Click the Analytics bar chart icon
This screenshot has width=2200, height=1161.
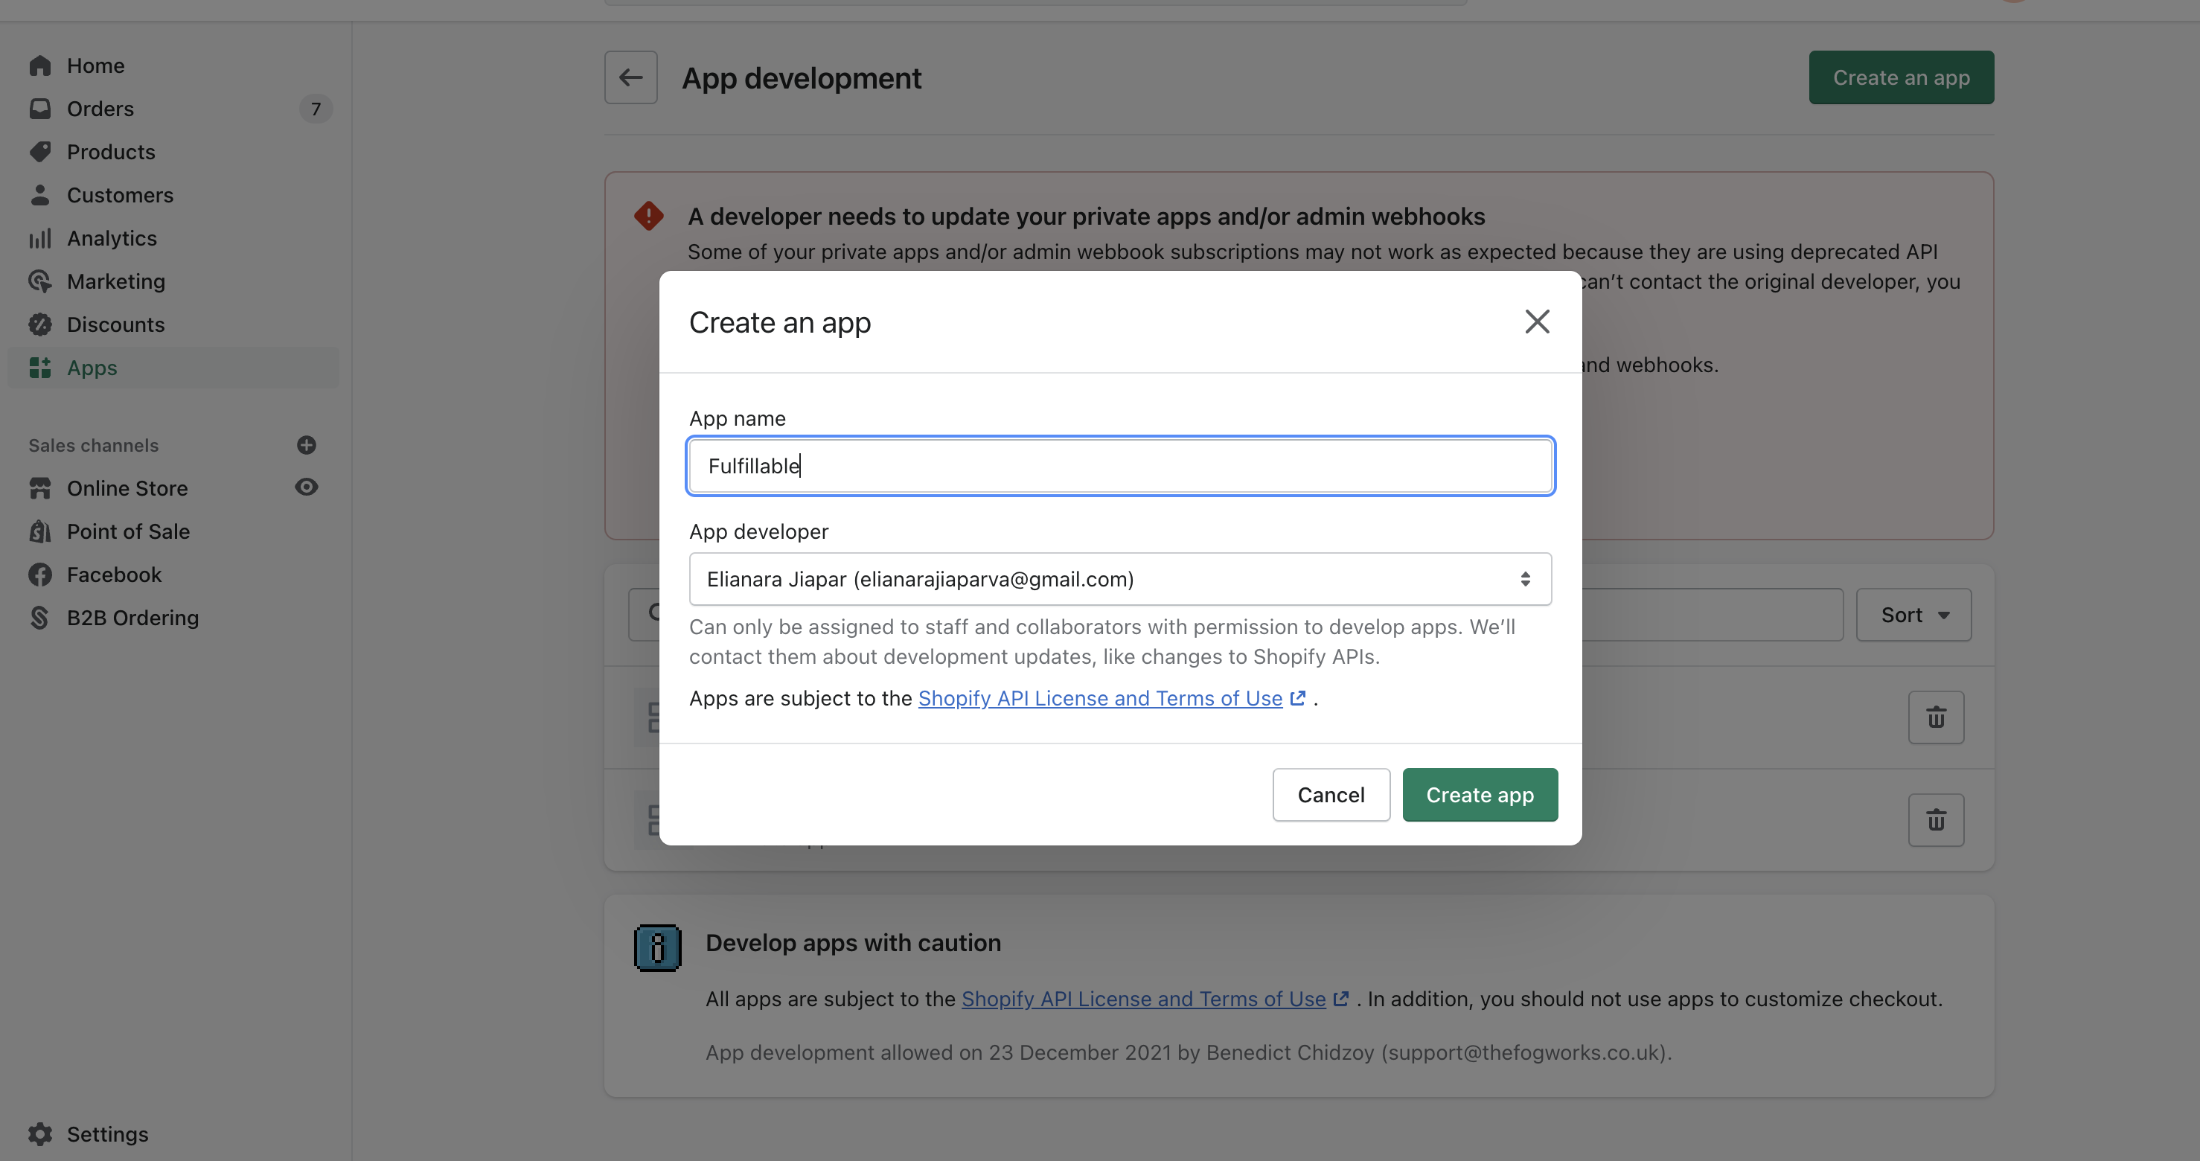39,238
